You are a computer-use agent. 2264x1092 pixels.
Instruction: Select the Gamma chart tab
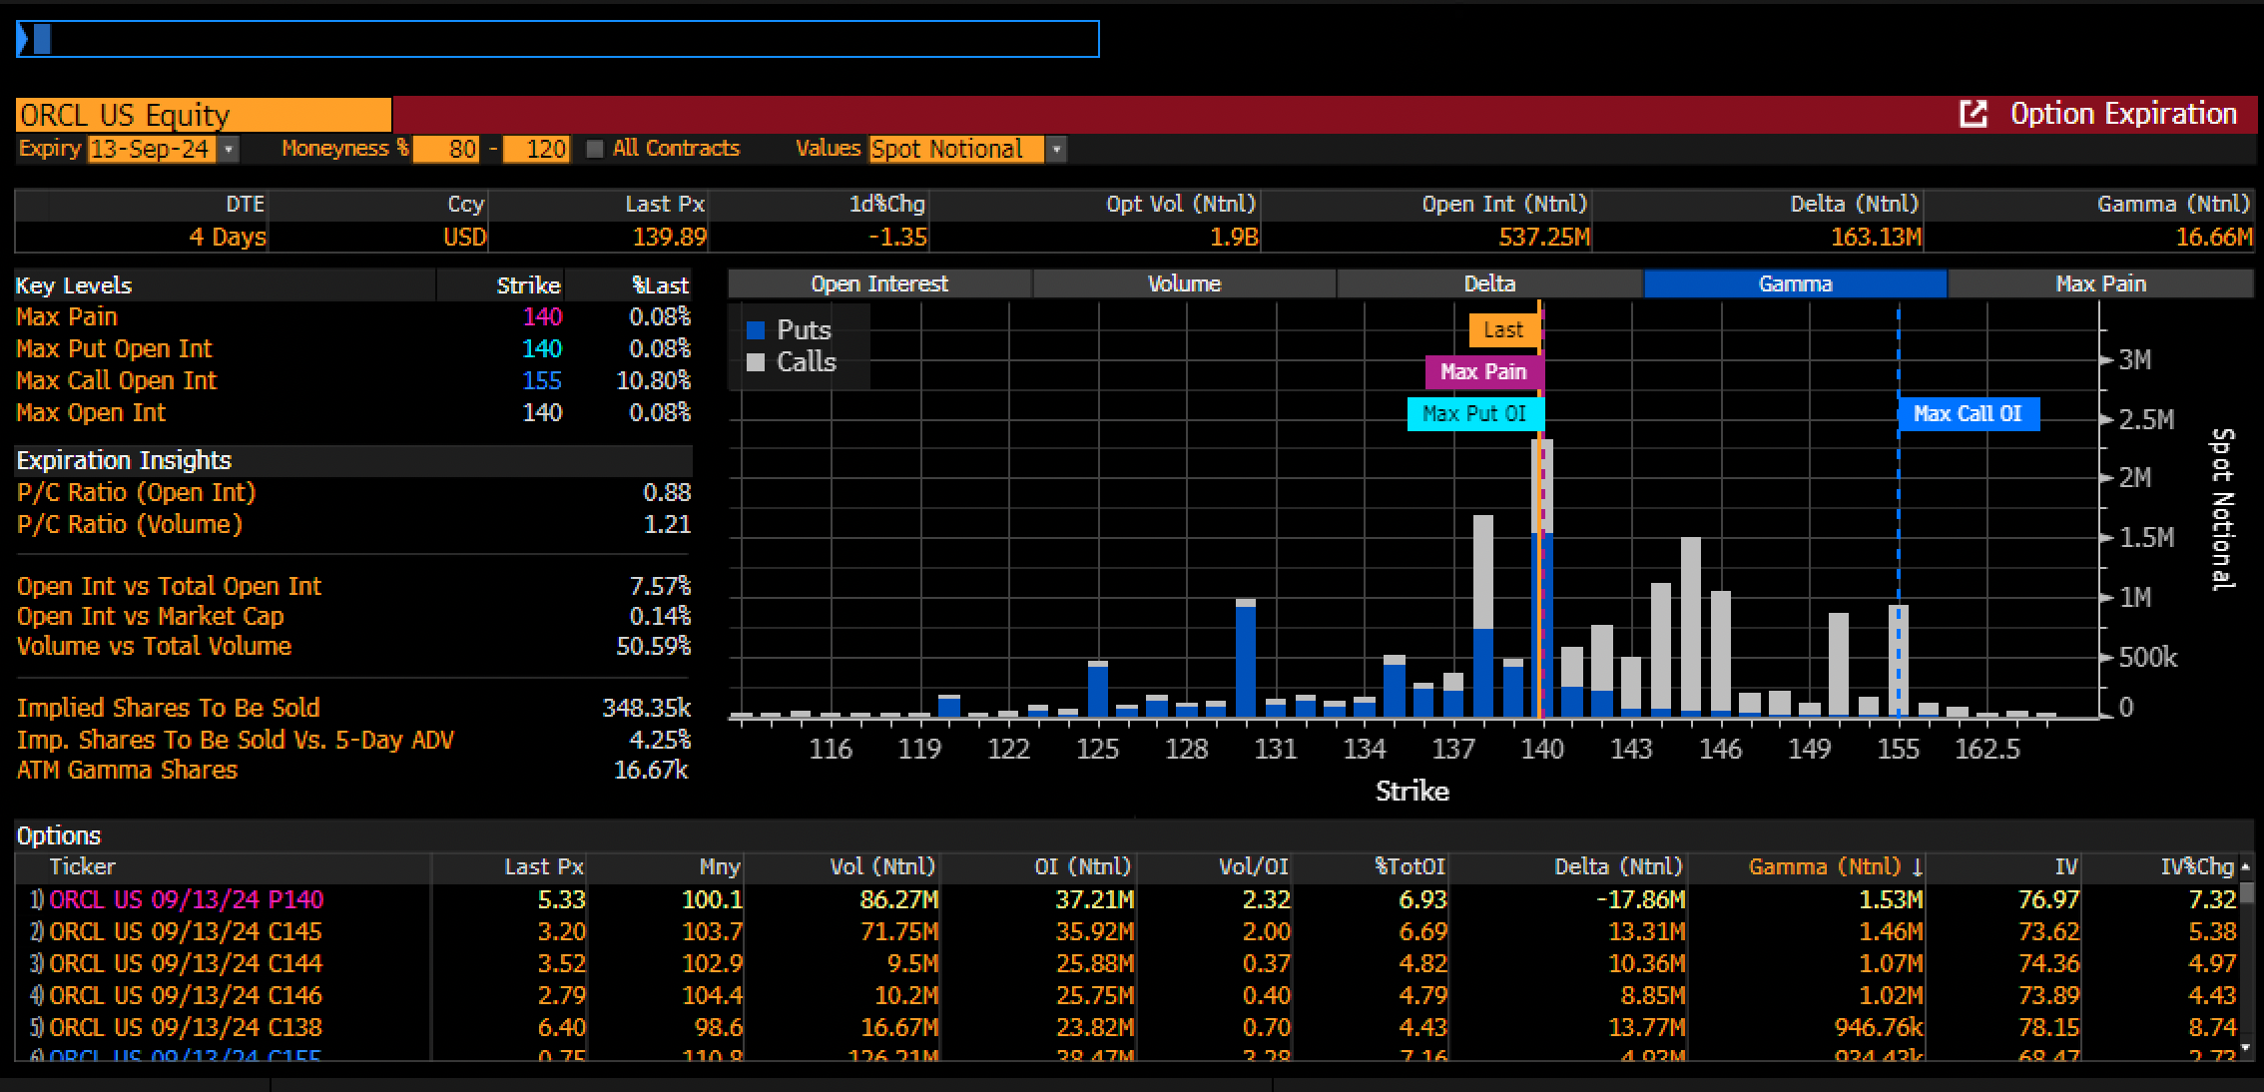(1795, 283)
